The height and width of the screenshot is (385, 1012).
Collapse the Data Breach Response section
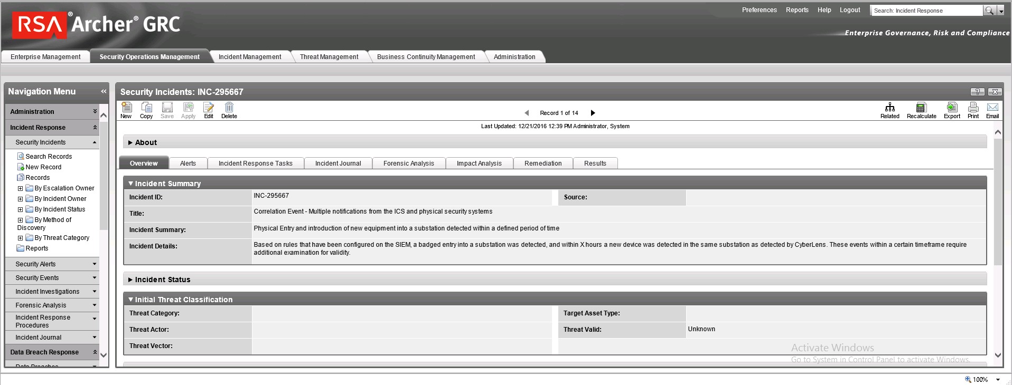95,352
